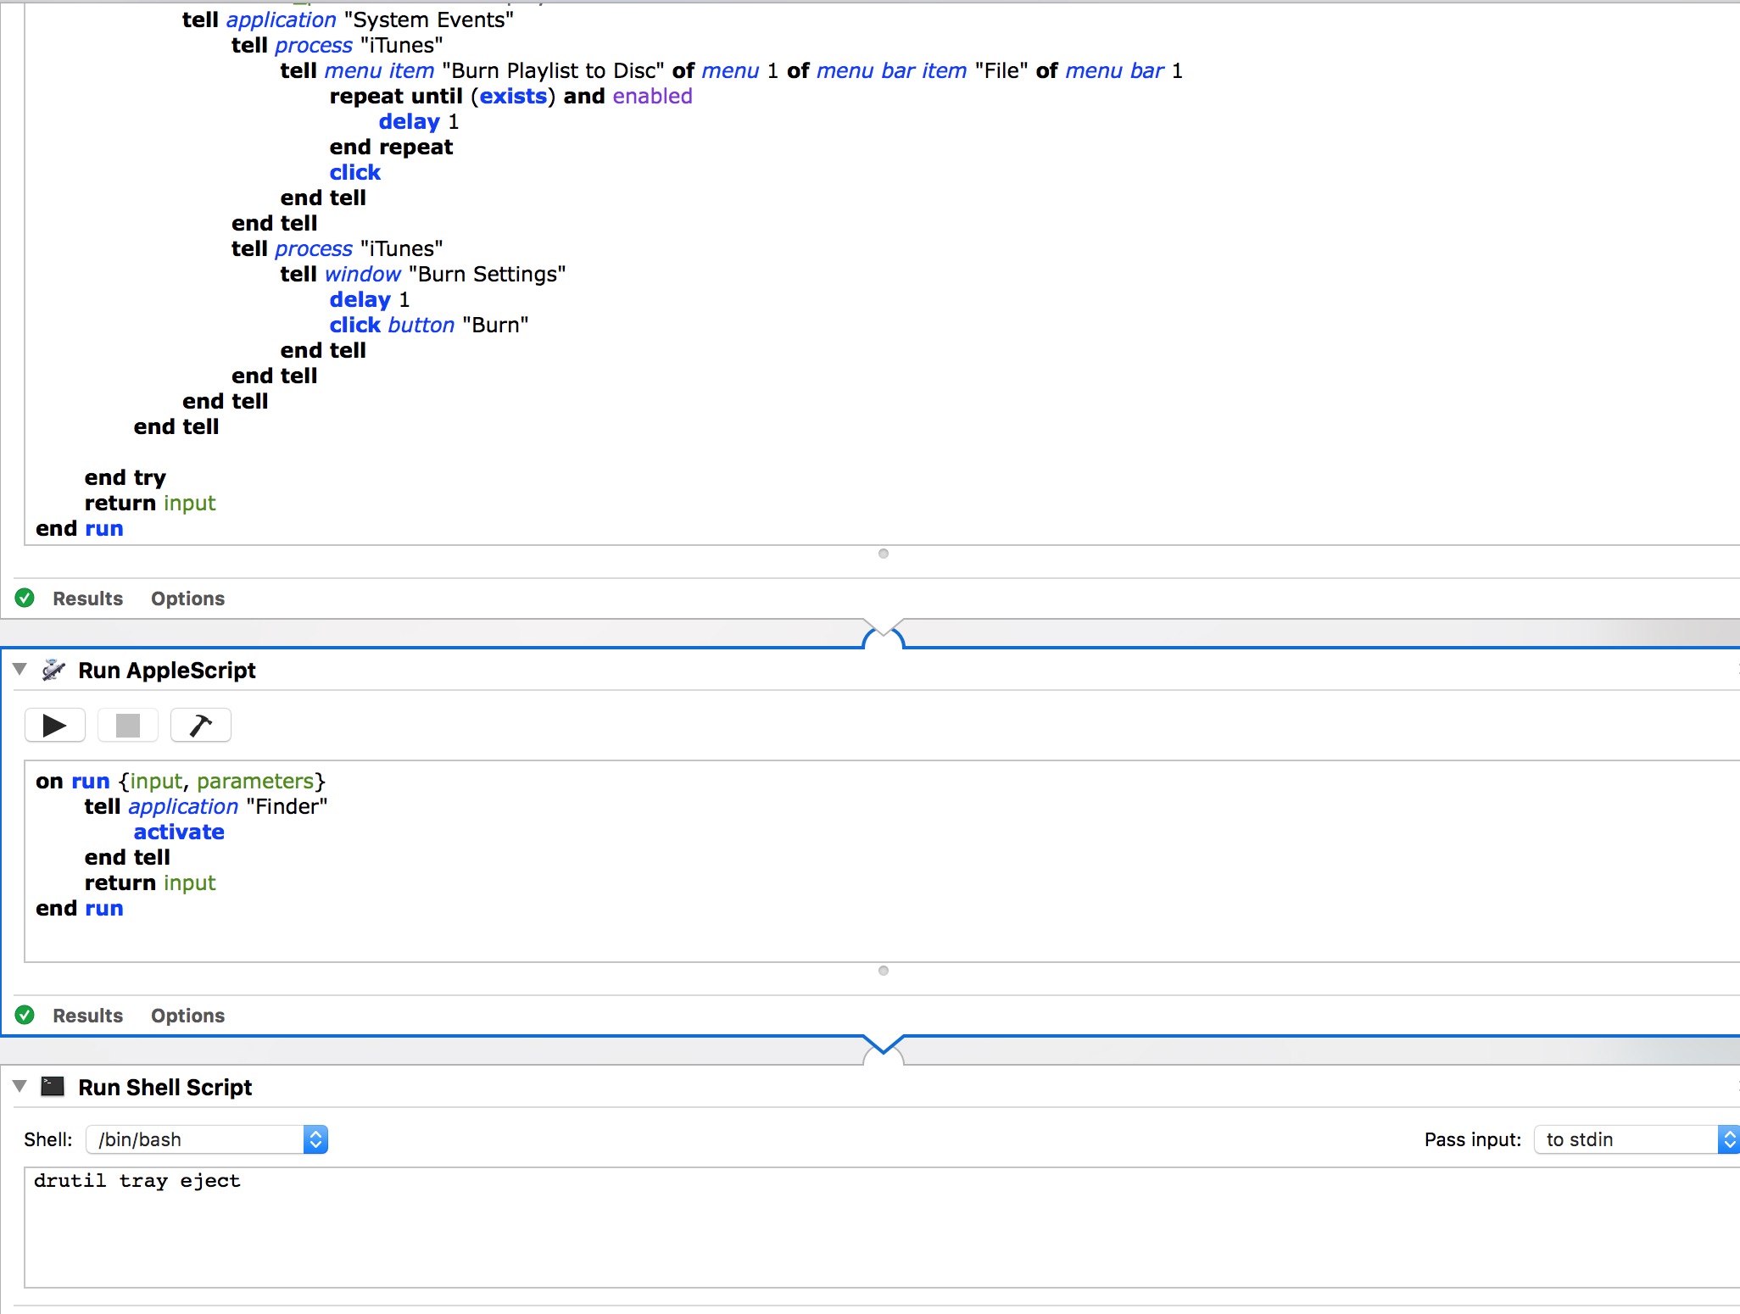Image resolution: width=1740 pixels, height=1314 pixels.
Task: Show Options of iTunes burn script action
Action: tap(187, 599)
